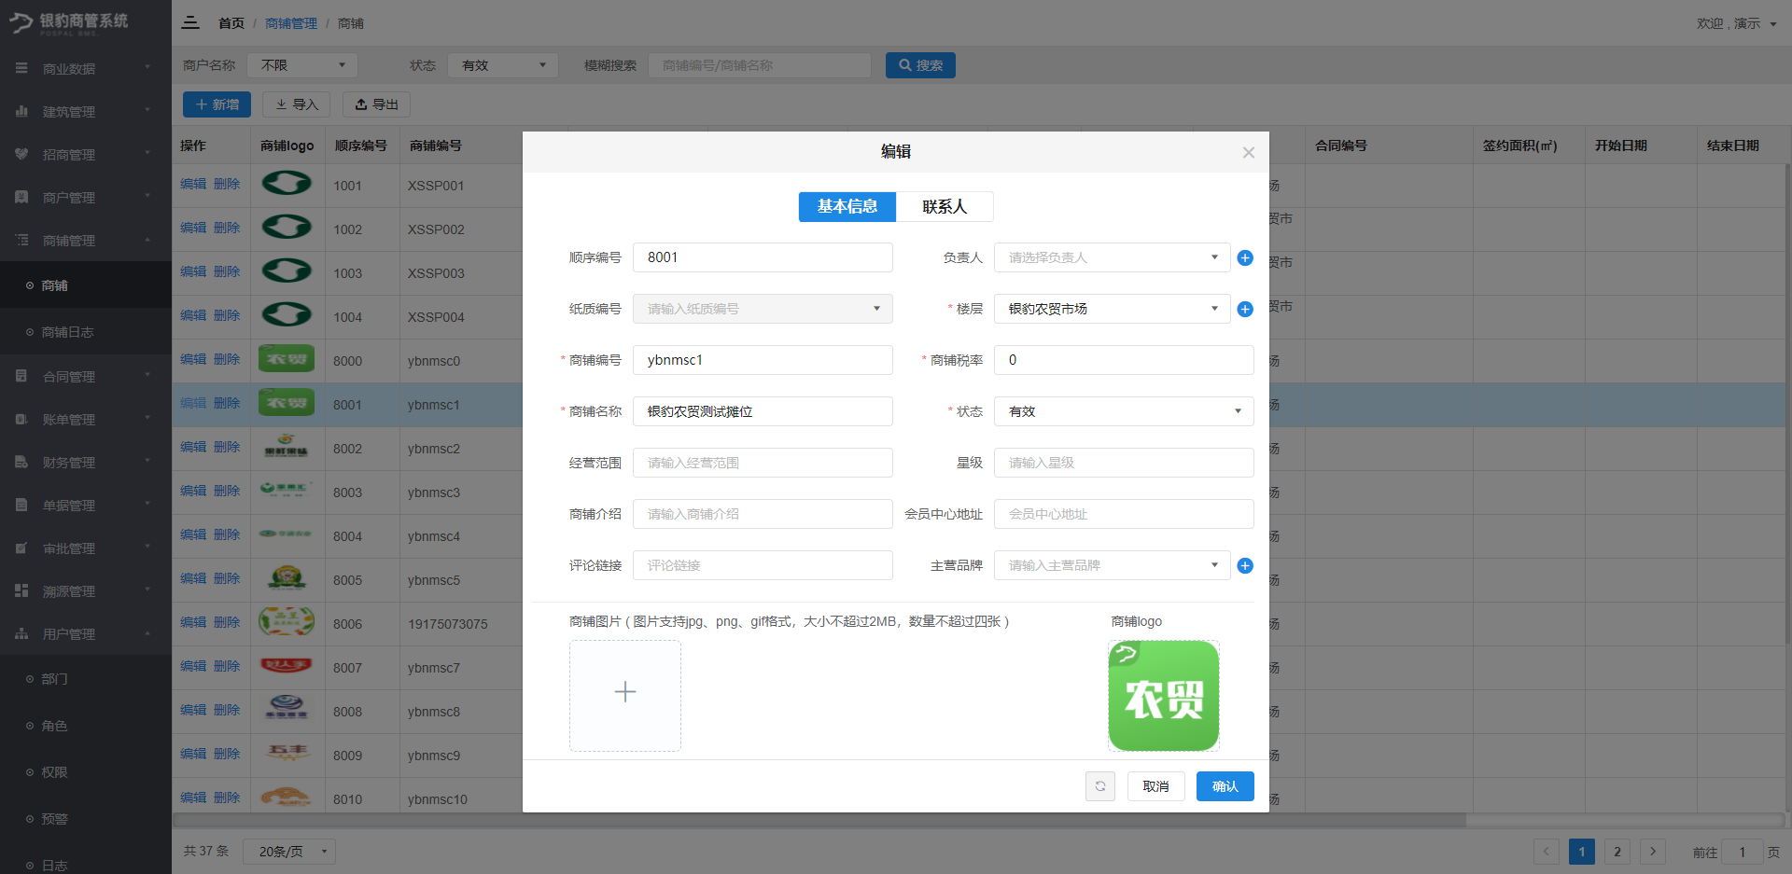Screen dimensions: 1792x874
Task: Click 商铺管理 breadcrumb link
Action: 291,23
